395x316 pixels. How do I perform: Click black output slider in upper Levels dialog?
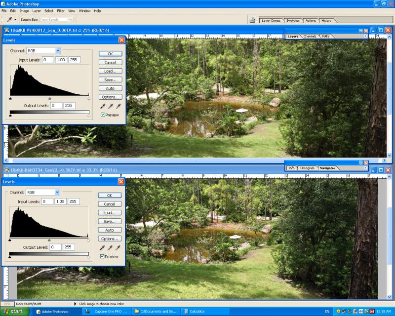(10, 116)
